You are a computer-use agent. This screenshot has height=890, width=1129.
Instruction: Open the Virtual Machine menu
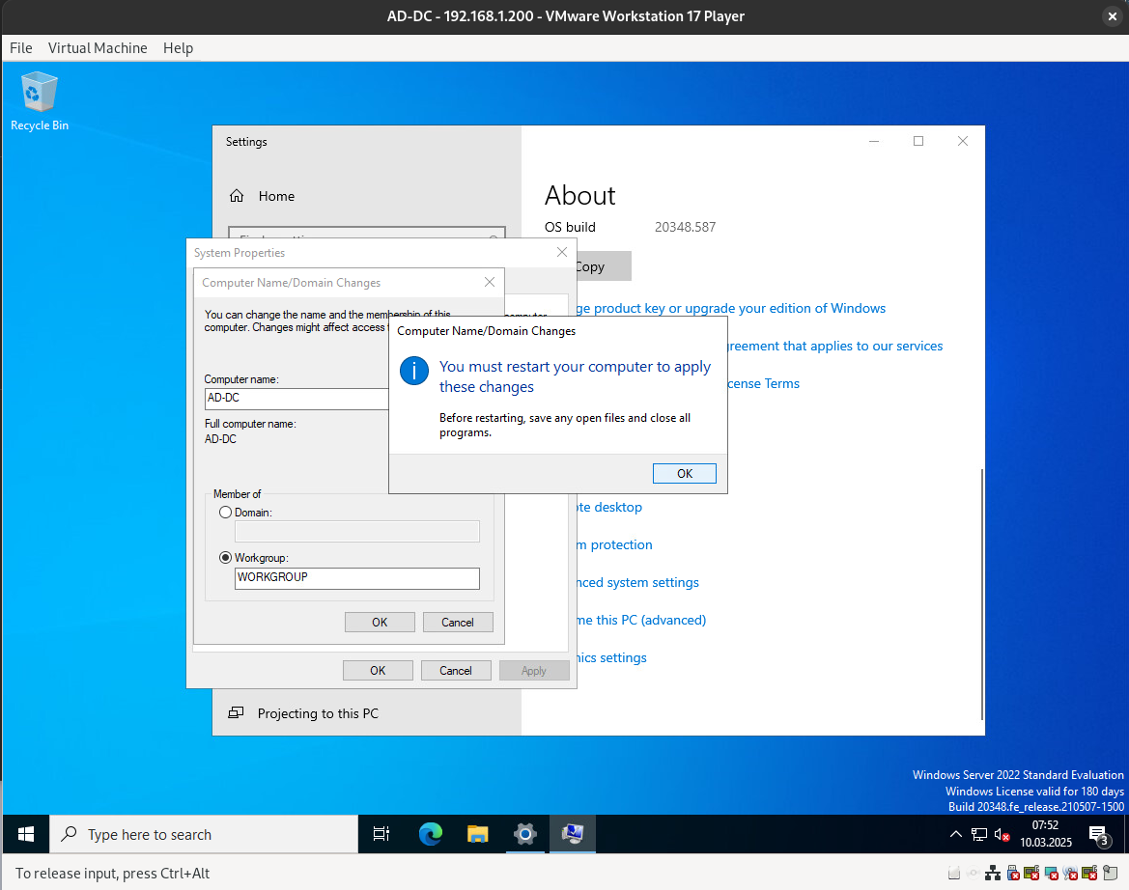98,48
